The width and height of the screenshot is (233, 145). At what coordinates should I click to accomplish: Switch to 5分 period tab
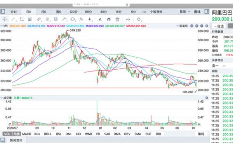tap(133, 12)
